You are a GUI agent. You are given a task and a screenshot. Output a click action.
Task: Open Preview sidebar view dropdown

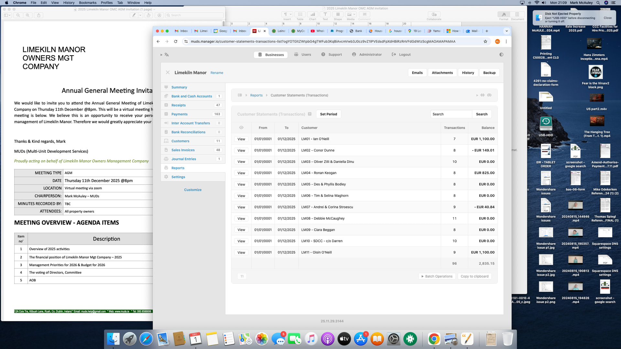(7, 15)
